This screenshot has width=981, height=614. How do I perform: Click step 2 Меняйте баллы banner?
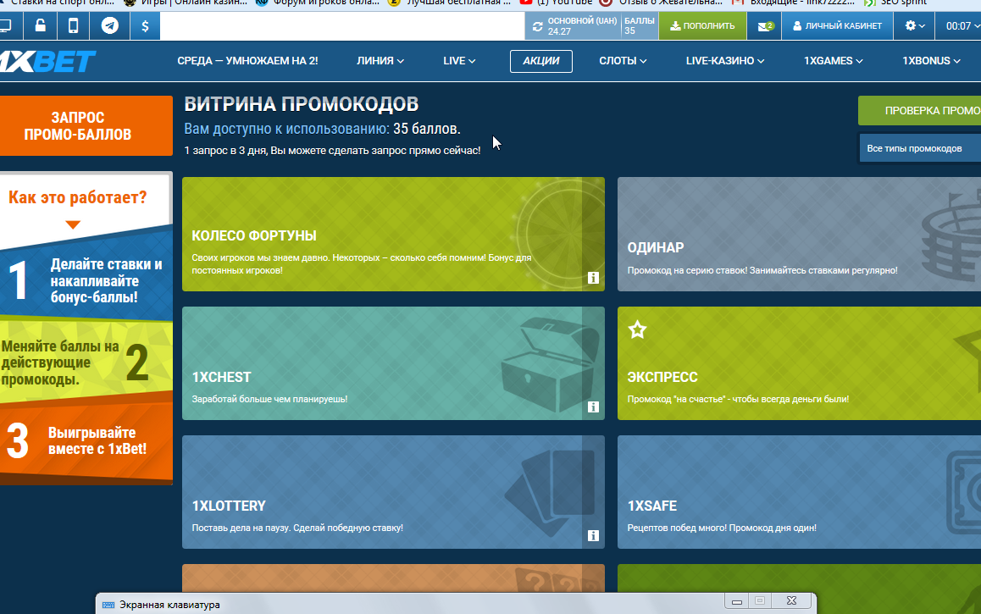[x=86, y=362]
